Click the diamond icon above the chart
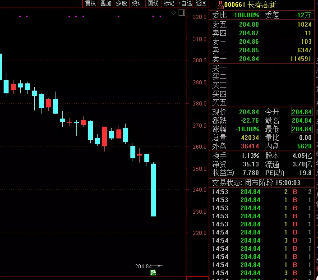Image resolution: width=318 pixels, height=280 pixels. 174,13
